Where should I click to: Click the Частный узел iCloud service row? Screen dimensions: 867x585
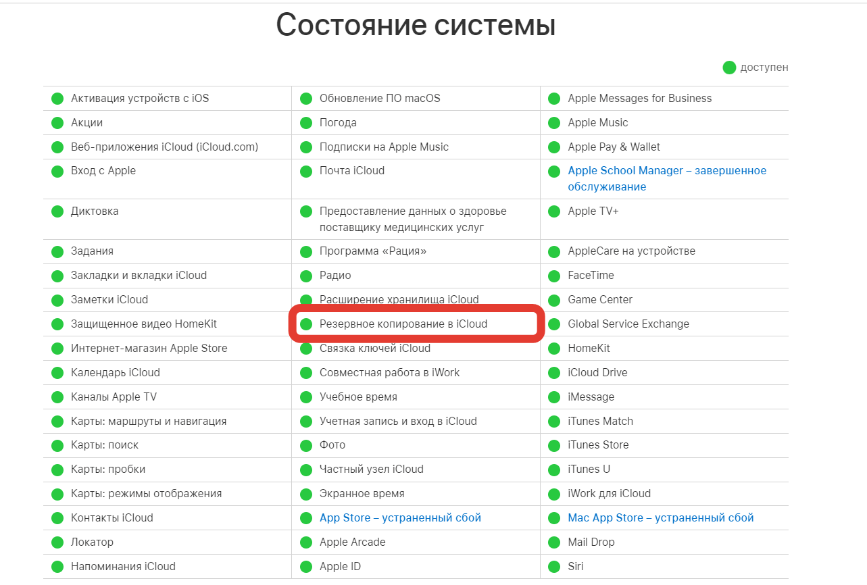pos(371,469)
